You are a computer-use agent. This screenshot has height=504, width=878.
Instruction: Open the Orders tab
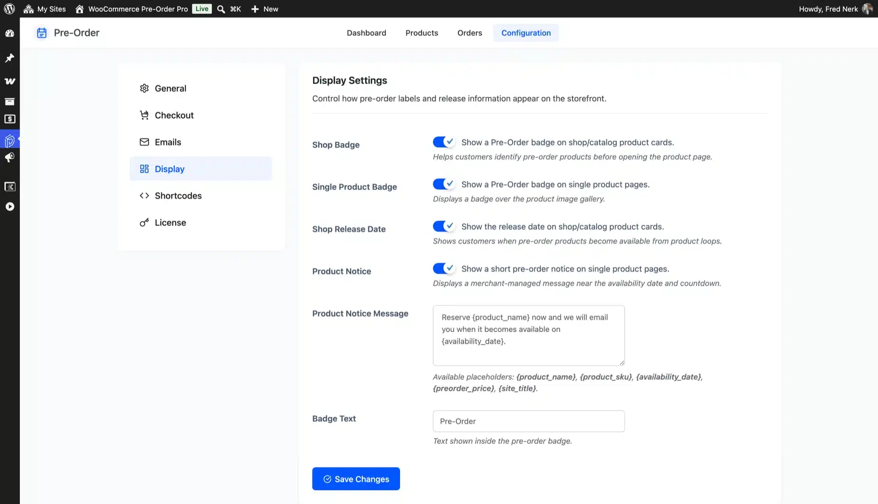click(469, 33)
